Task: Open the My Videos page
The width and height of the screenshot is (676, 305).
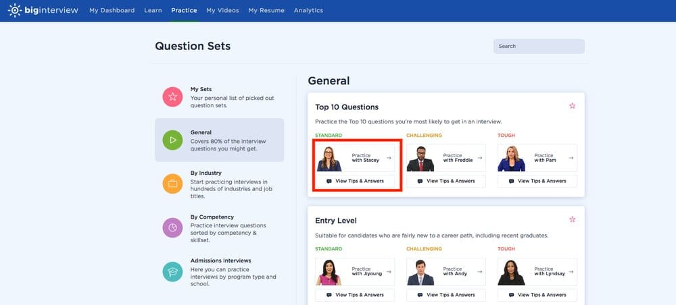Action: click(x=222, y=10)
